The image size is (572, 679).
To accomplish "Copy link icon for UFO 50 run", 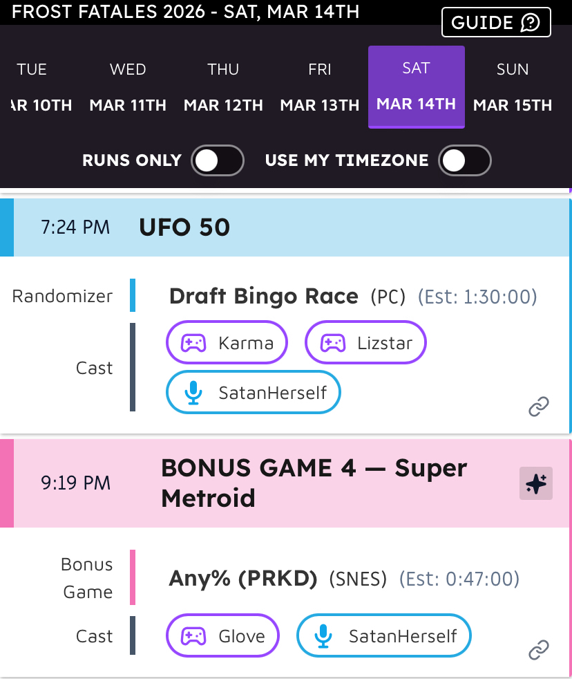I will point(539,407).
